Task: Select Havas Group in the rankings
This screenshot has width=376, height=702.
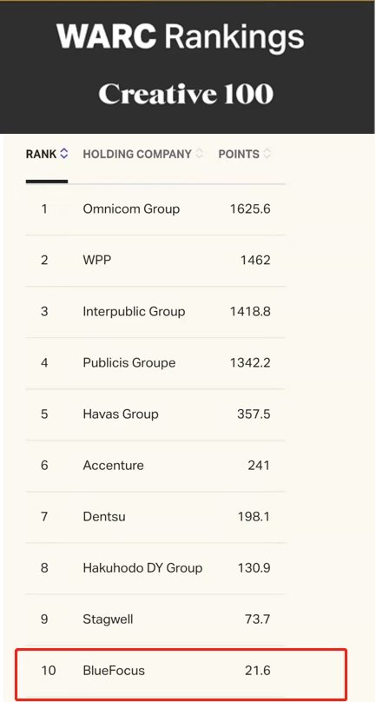Action: point(121,414)
